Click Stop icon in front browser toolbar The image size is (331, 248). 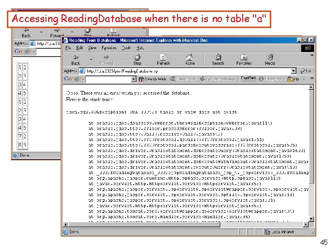point(137,57)
